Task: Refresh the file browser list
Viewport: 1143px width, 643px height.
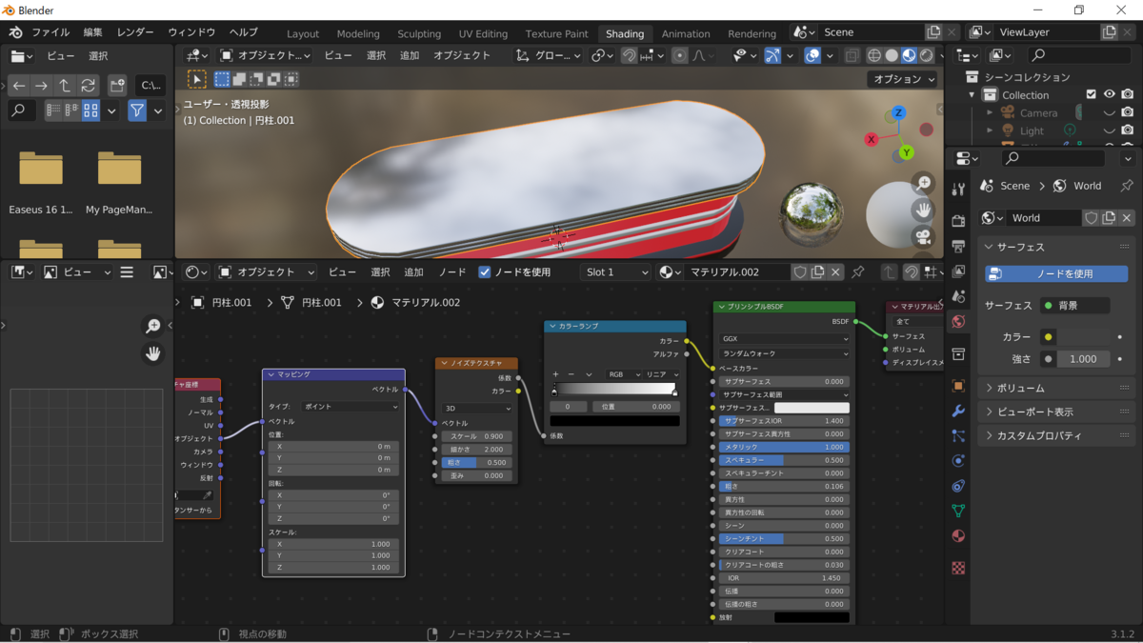Action: coord(88,86)
